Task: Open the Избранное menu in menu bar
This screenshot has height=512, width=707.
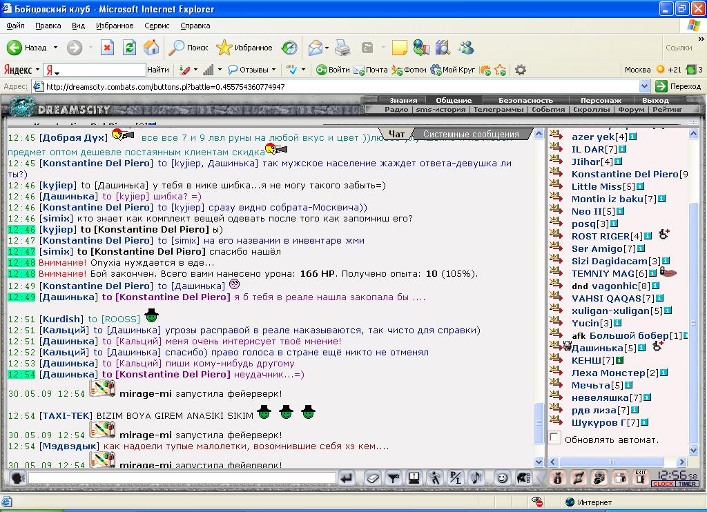Action: 115,26
